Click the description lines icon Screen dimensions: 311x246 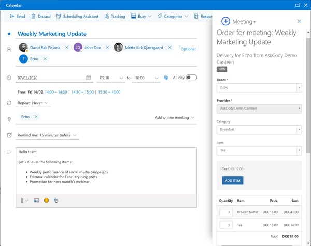pyautogui.click(x=9, y=152)
